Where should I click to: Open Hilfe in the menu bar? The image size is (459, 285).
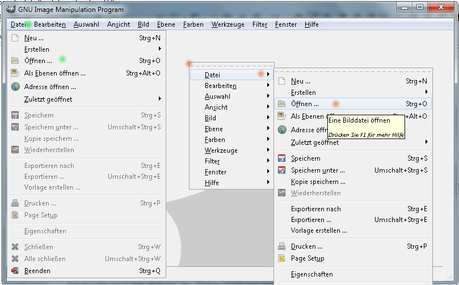click(x=311, y=24)
